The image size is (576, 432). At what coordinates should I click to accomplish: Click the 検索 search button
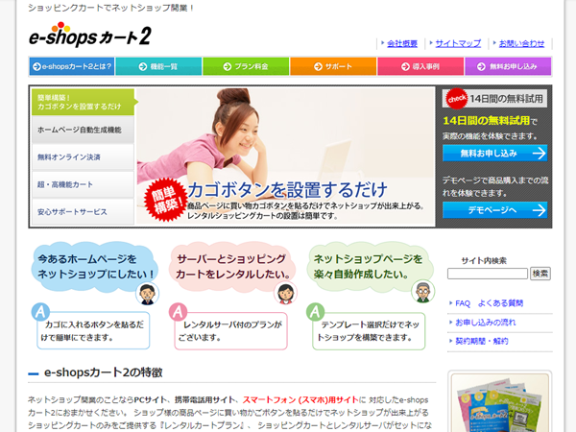[x=540, y=274]
